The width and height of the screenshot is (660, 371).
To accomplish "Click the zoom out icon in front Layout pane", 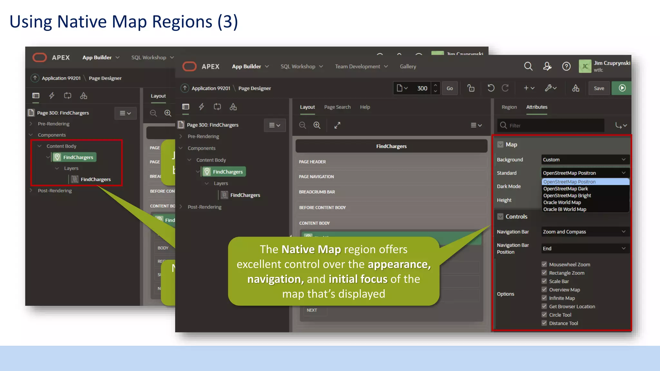I will tap(302, 125).
